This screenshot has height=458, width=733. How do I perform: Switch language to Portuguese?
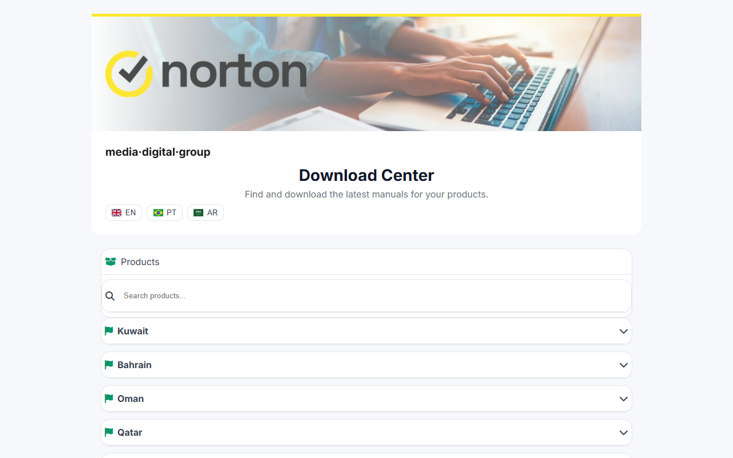point(164,212)
